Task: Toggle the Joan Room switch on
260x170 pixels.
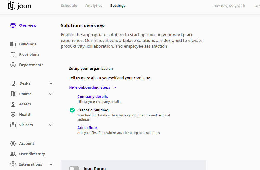Action: coord(74,168)
